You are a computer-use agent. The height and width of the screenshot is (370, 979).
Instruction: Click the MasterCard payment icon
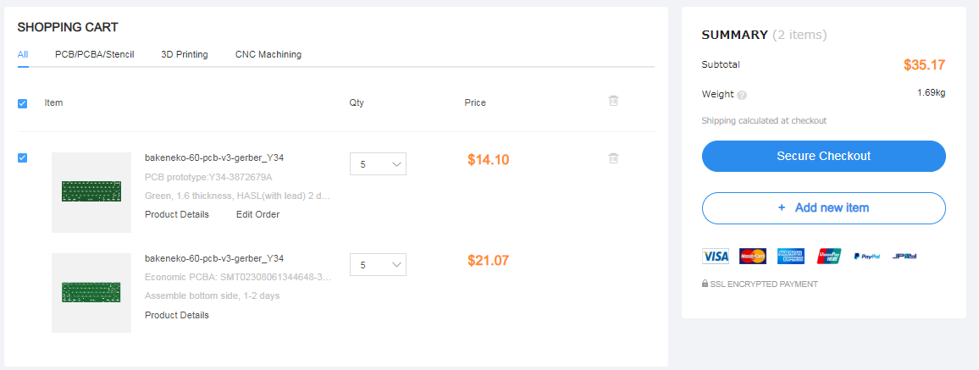coord(752,256)
